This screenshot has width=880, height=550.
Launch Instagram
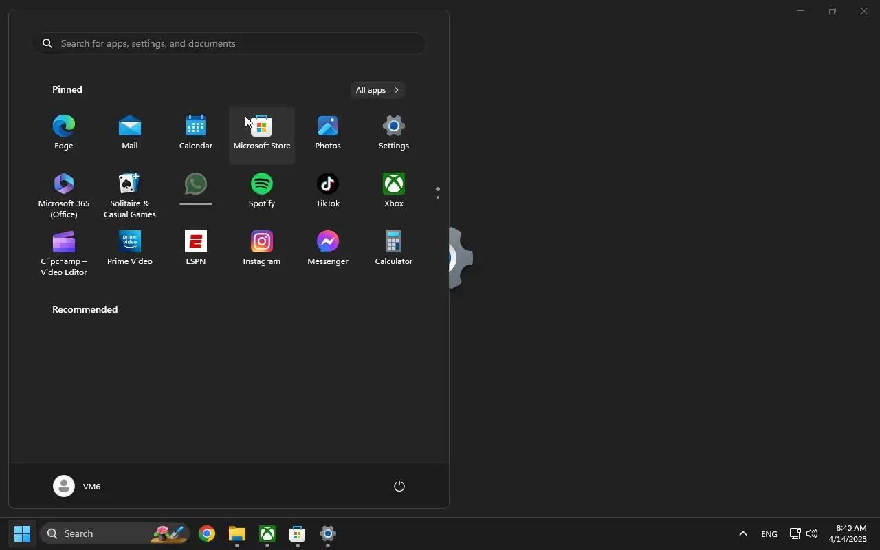(262, 248)
